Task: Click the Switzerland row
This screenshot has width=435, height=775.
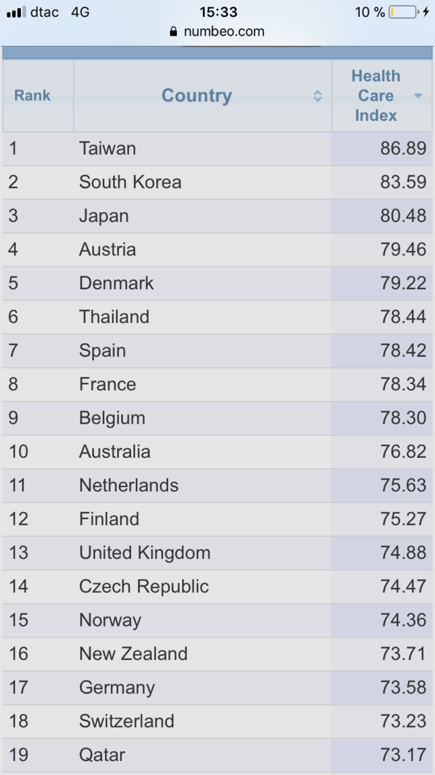Action: click(x=217, y=722)
